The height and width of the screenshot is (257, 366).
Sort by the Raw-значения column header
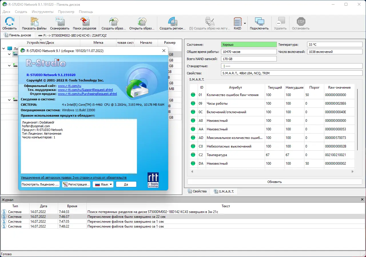339,87
